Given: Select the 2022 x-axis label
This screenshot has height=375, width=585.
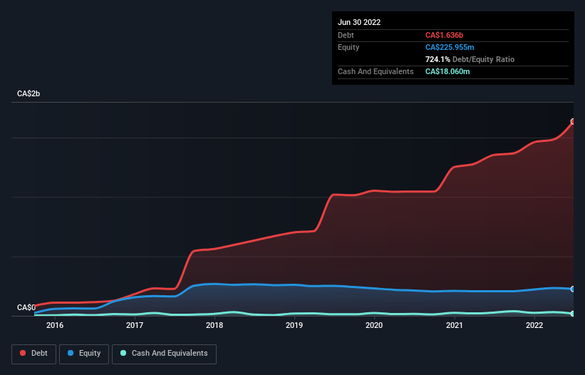Looking at the screenshot, I should 534,325.
